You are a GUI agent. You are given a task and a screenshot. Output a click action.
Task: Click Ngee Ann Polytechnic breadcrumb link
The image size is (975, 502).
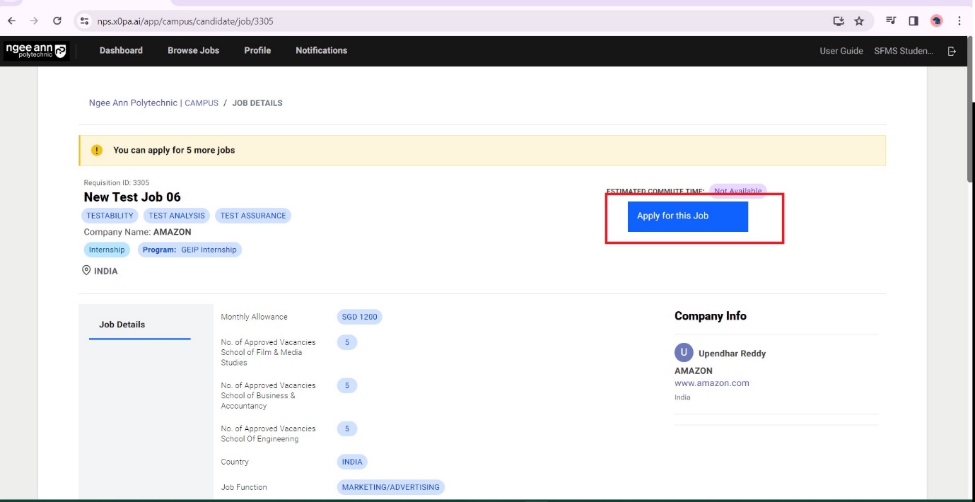133,103
